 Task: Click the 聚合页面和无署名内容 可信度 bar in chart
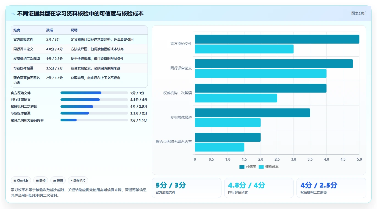coord(228,137)
